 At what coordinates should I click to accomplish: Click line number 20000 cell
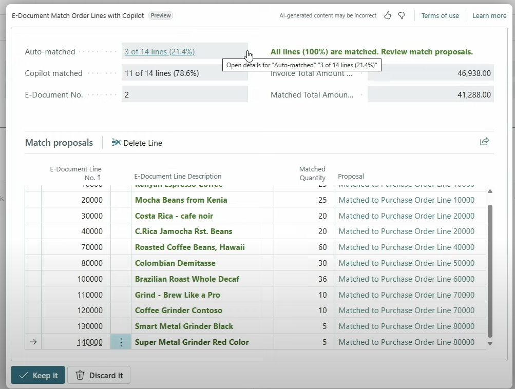point(76,200)
